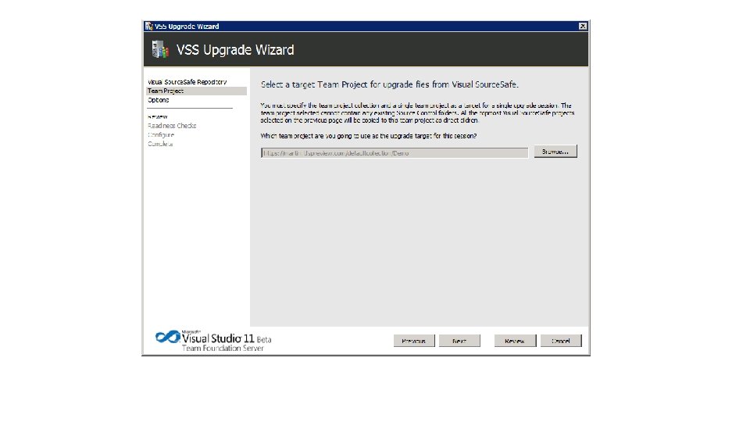Viewport: 750px width, 422px height.
Task: Click the team project URL field
Action: coord(394,152)
